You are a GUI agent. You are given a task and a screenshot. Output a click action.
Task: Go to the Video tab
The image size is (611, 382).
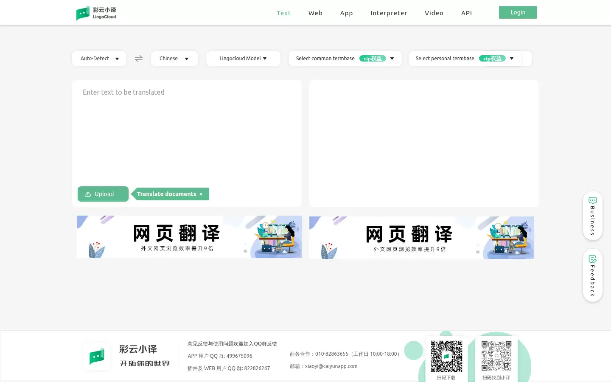click(434, 13)
